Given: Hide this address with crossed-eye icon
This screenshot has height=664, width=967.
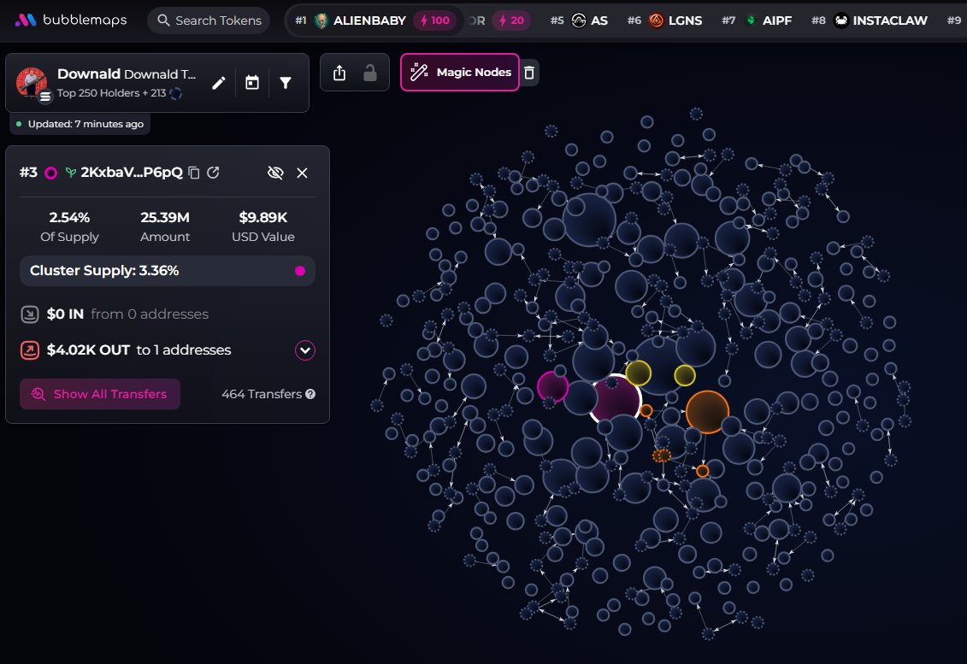Looking at the screenshot, I should point(275,173).
